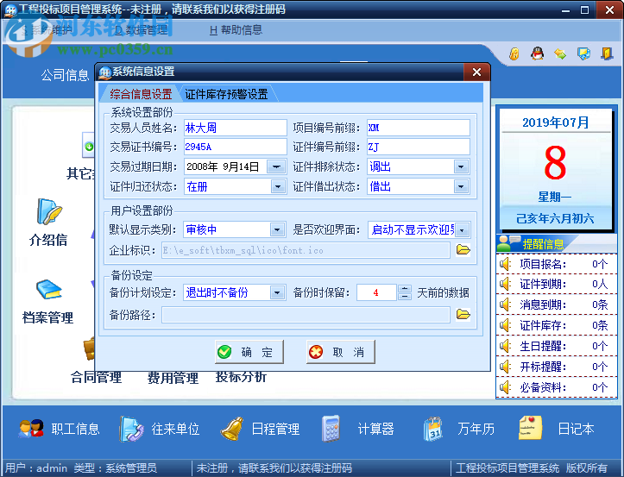Click the 提醒信息 people icon
624x477 pixels.
point(508,243)
